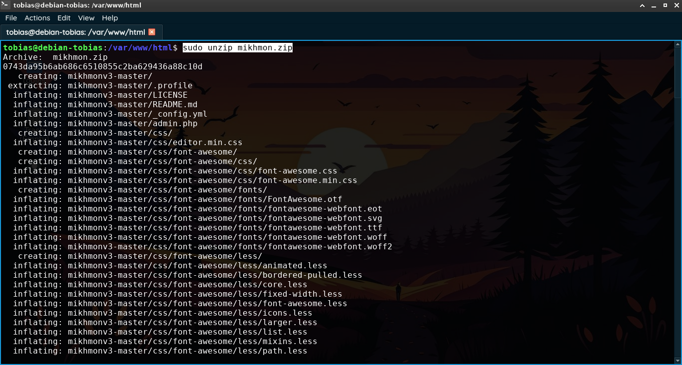The image size is (682, 365).
Task: Open the File menu
Action: (x=11, y=18)
